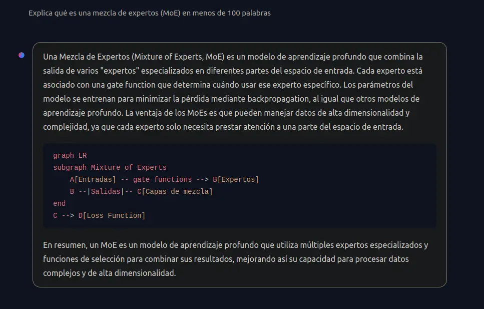Click the "end" keyword in code block
The height and width of the screenshot is (309, 484).
click(x=59, y=204)
